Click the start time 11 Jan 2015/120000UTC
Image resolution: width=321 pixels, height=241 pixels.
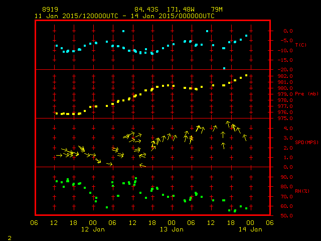(76, 16)
